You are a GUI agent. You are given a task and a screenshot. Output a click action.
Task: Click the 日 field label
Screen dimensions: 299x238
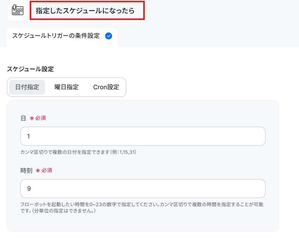23,118
